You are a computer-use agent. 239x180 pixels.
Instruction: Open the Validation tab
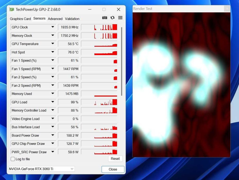pyautogui.click(x=72, y=19)
